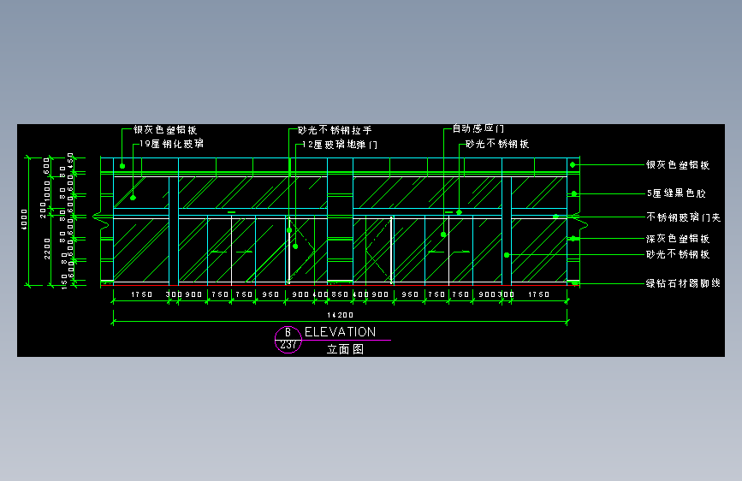Select the 砂光不锈钢板 label below 自动感应门
Image resolution: width=742 pixels, height=481 pixels.
pyautogui.click(x=497, y=144)
